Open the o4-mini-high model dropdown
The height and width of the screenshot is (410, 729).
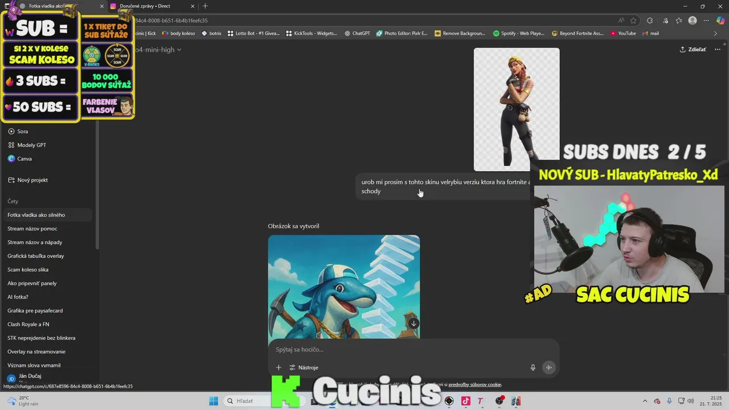(158, 50)
